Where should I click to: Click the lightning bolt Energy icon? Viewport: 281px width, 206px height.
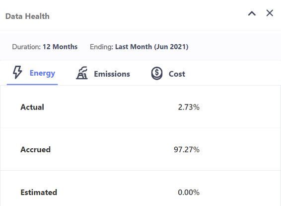pos(17,72)
